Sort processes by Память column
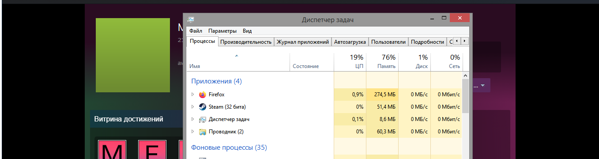The image size is (599, 159). tap(382, 61)
